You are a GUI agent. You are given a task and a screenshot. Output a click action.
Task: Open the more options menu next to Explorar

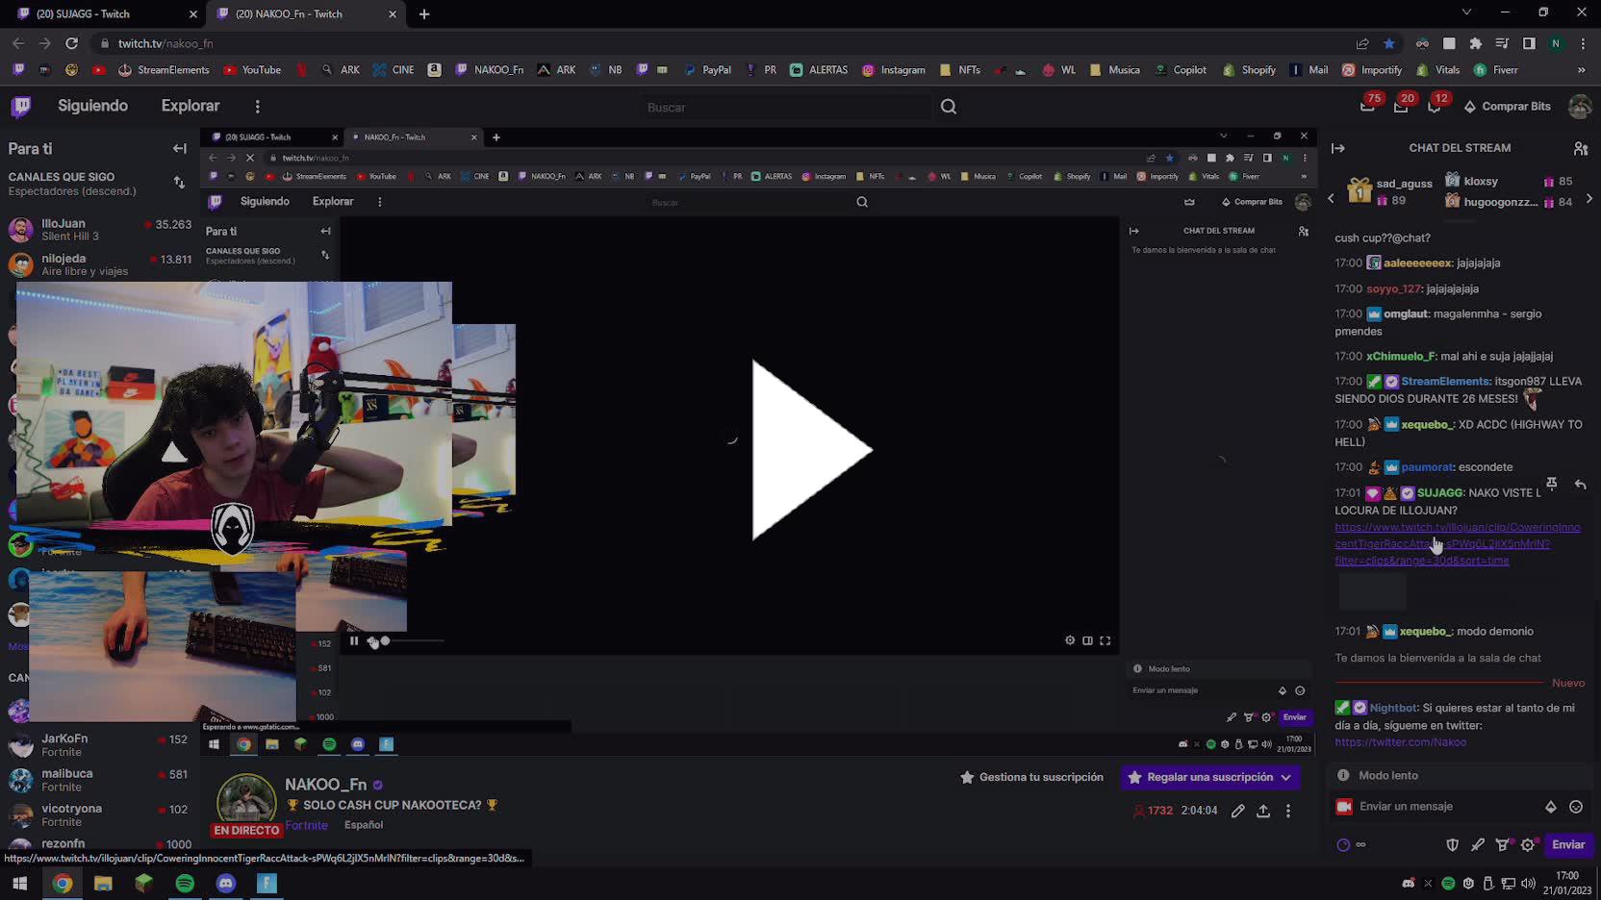[256, 106]
